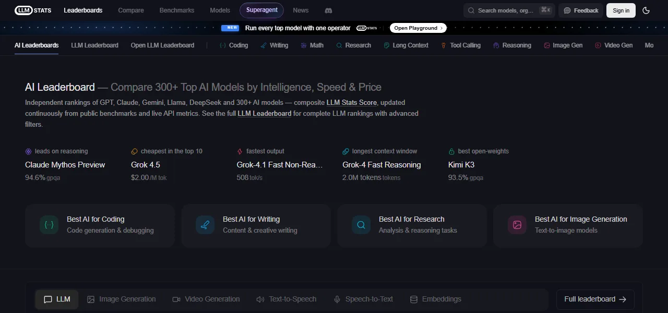Click the Math category icon
The height and width of the screenshot is (313, 668).
tap(304, 45)
